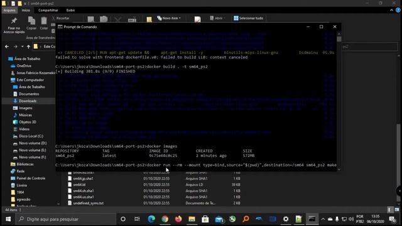Open Xbox app from taskbar
Viewport: 402px width, 226px height.
pos(232,219)
